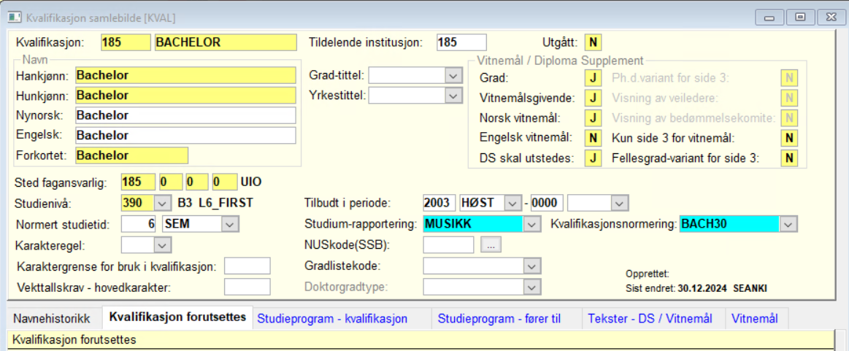Open the Studium-rapportering MUSIKK dropdown
Screen dimensions: 849x351
[x=531, y=224]
